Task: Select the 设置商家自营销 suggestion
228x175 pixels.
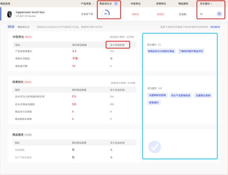Action: coord(157,95)
